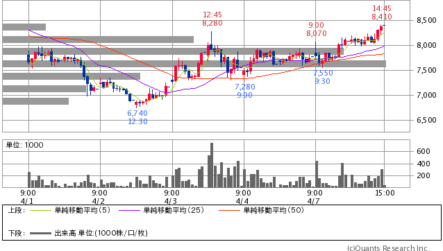Click the 4/1 date label
This screenshot has height=251, width=443.
click(27, 201)
